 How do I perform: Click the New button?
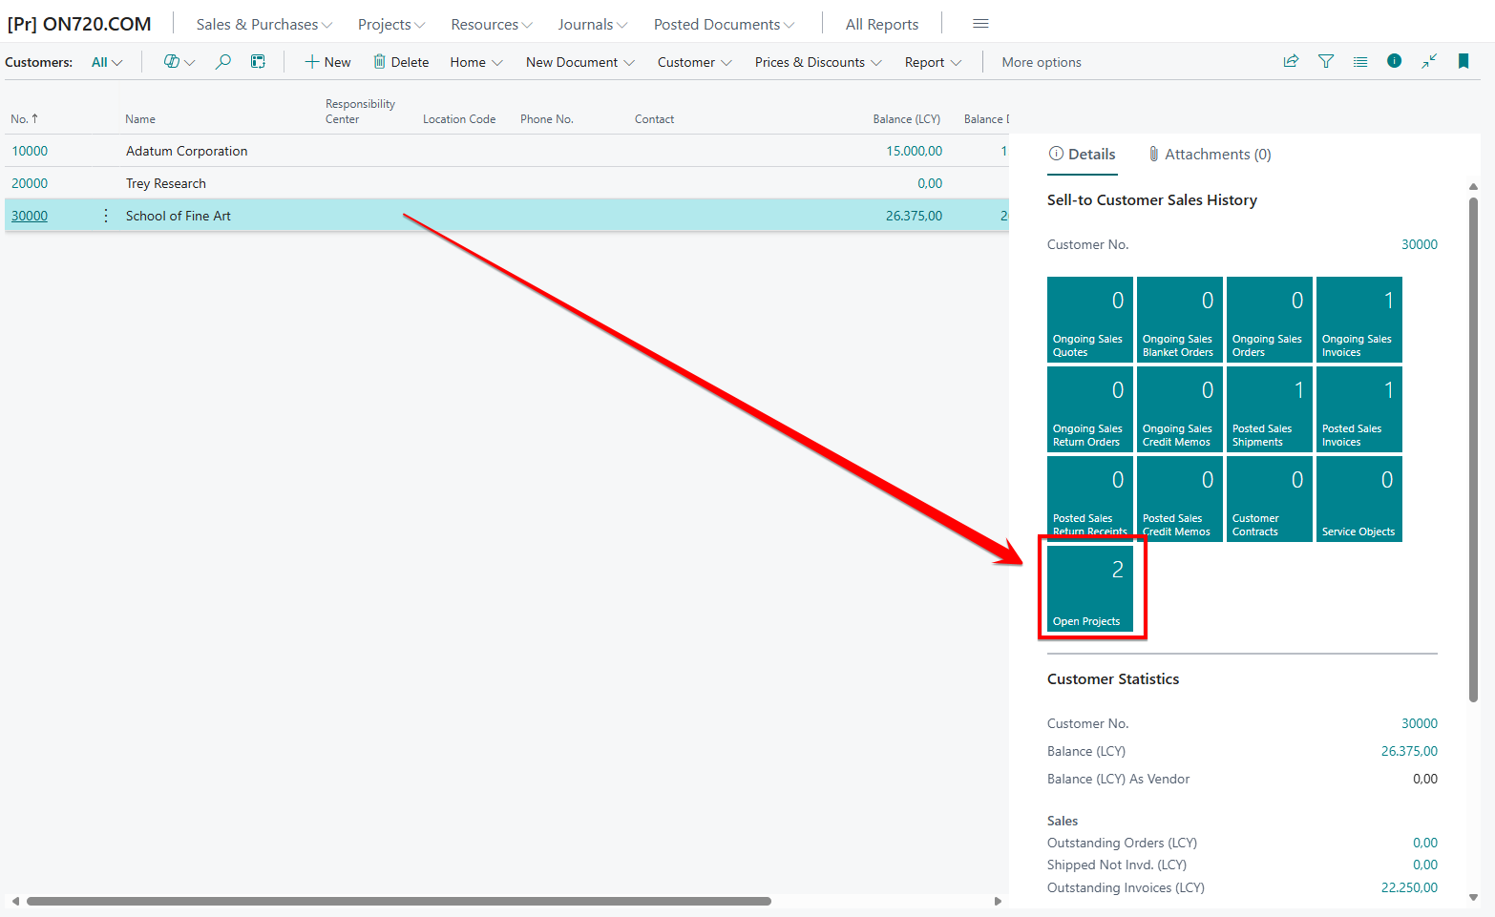click(x=327, y=62)
